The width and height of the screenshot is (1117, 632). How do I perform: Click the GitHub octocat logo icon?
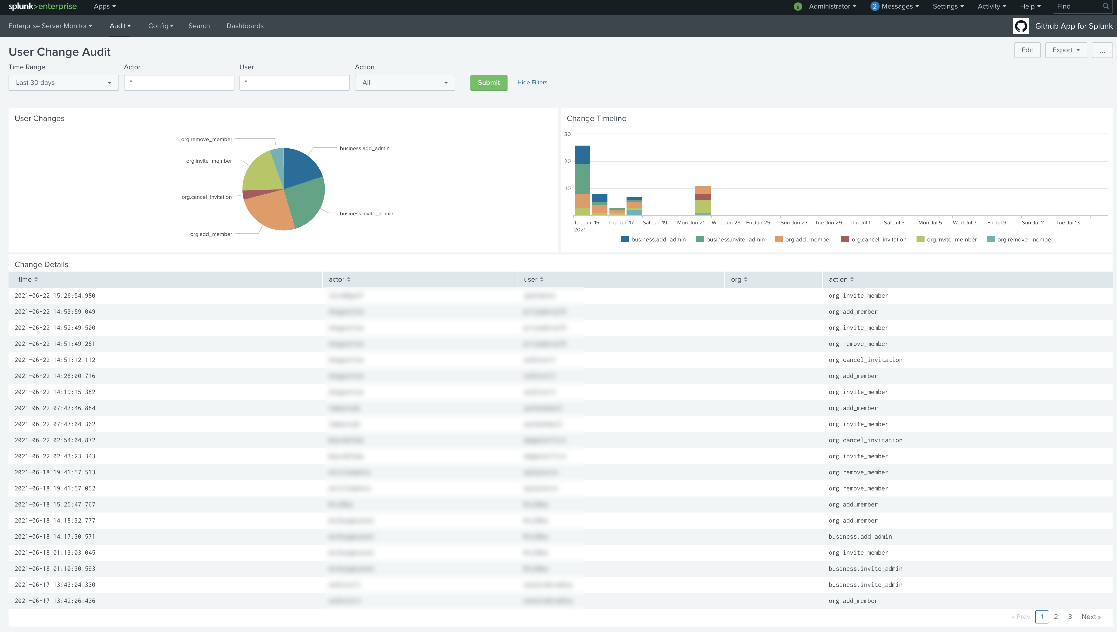[1021, 26]
